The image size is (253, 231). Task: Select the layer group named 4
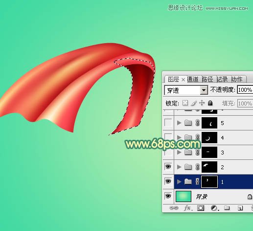[223, 138]
